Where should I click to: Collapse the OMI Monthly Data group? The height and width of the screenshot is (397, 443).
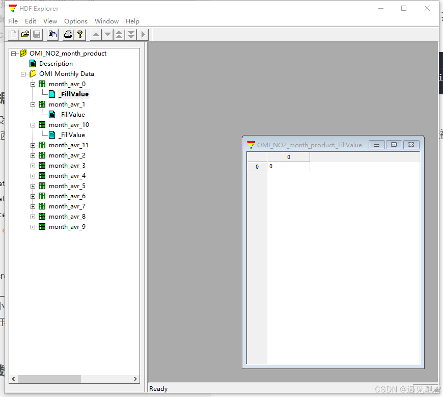pyautogui.click(x=23, y=74)
